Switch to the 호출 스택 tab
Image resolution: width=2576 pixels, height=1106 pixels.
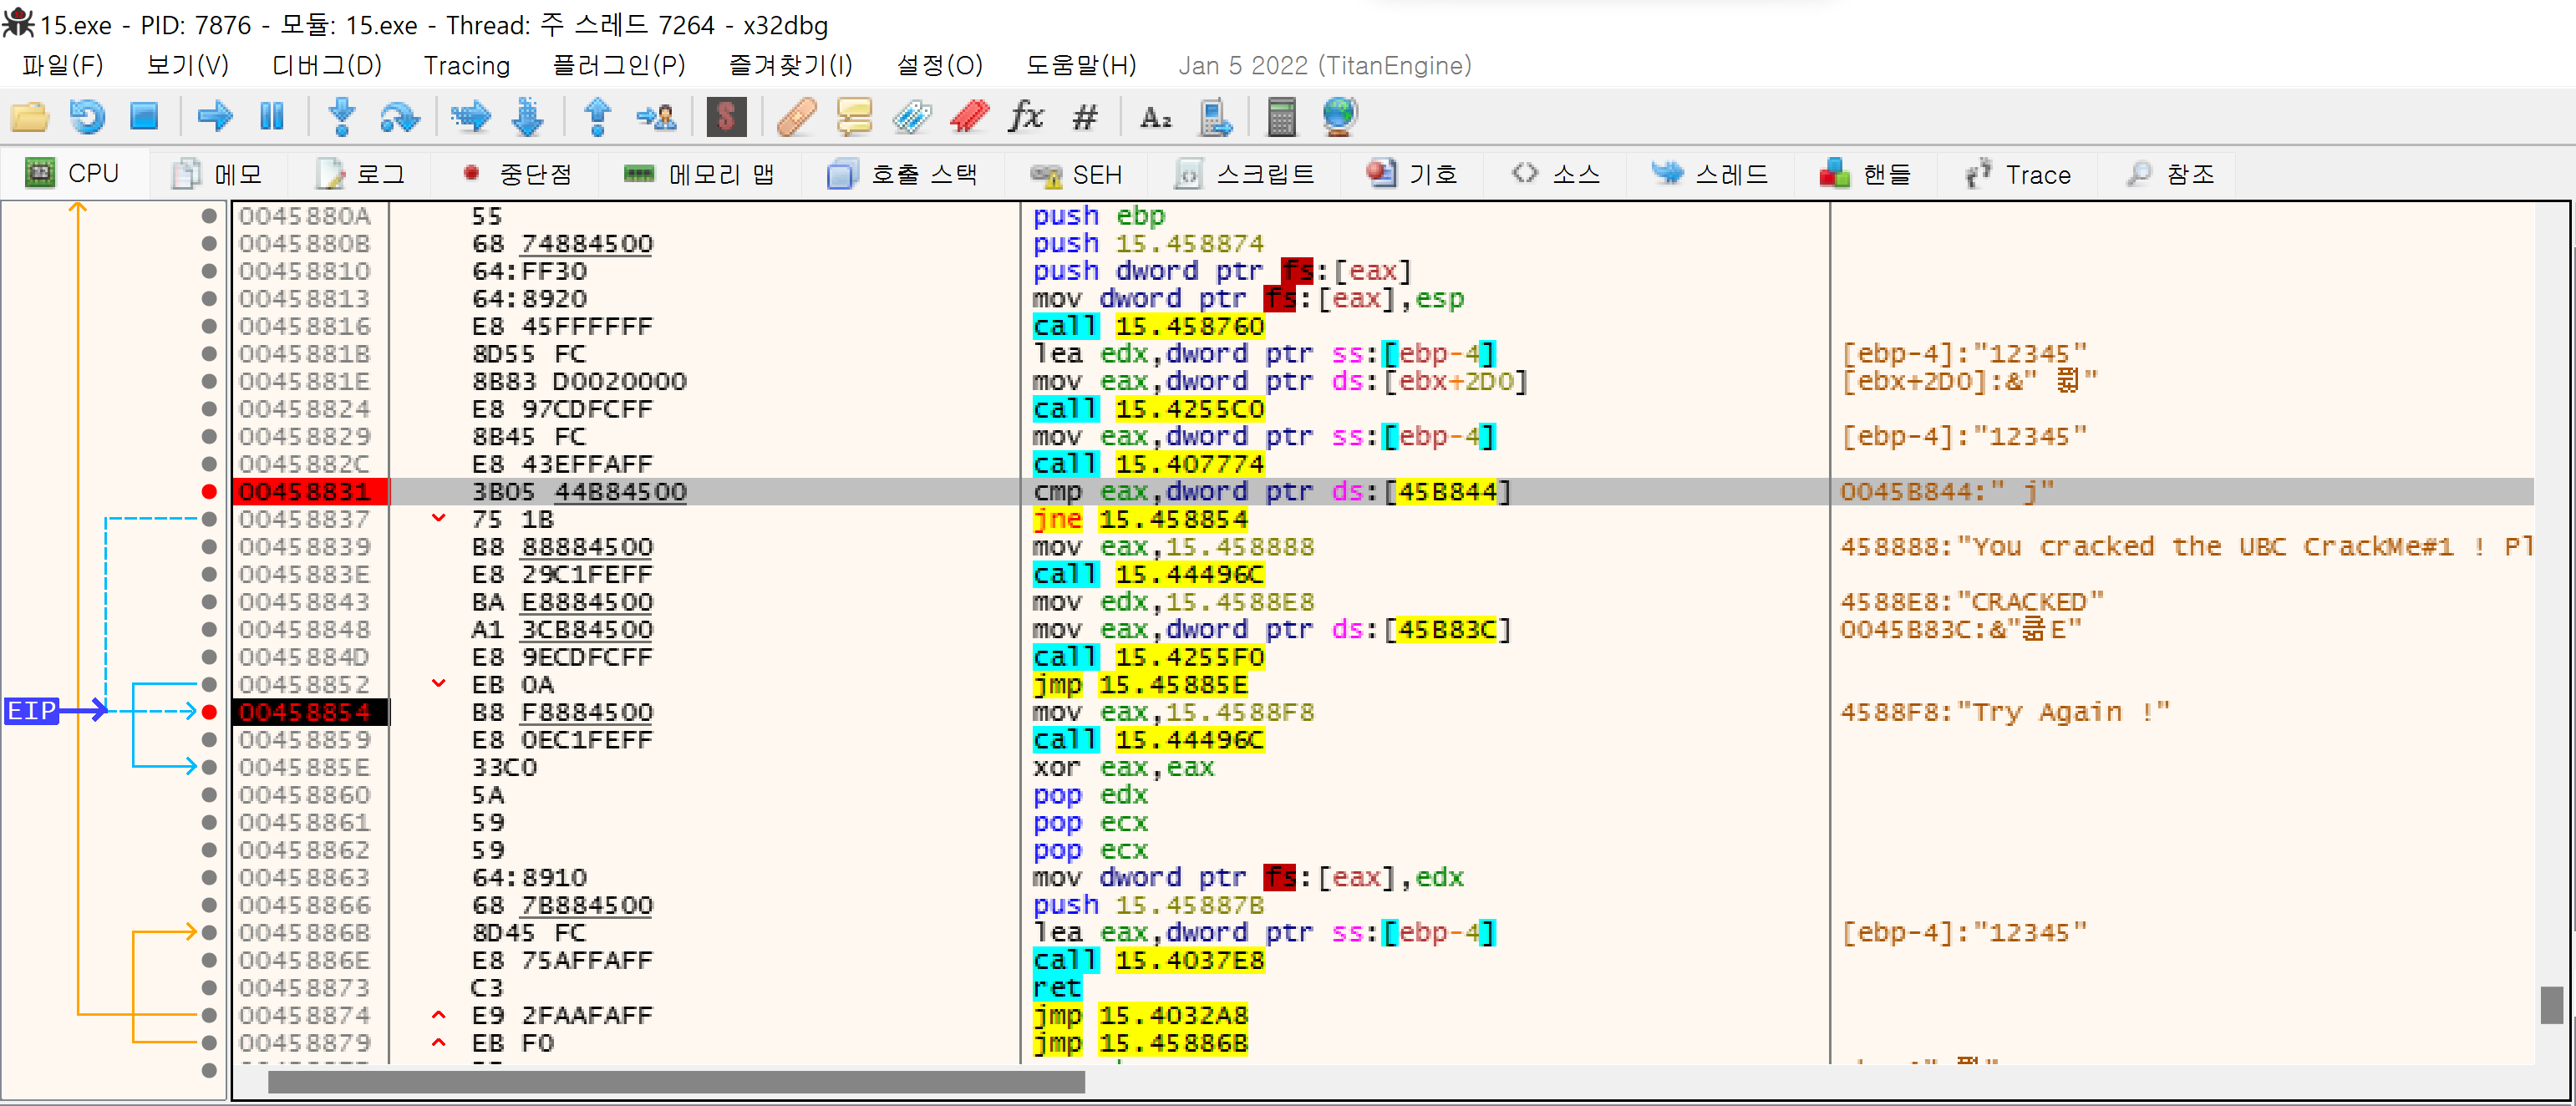(903, 174)
